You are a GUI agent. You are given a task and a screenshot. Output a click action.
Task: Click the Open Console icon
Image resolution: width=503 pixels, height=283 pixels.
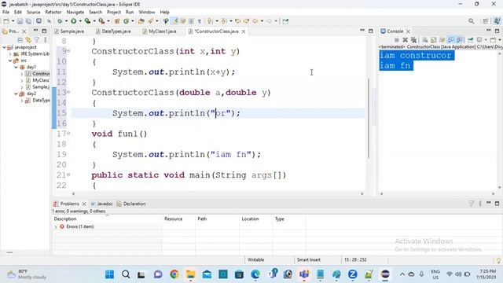coord(493,40)
